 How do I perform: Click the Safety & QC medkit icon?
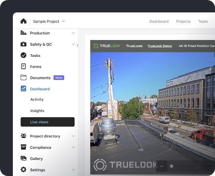[x=23, y=44]
